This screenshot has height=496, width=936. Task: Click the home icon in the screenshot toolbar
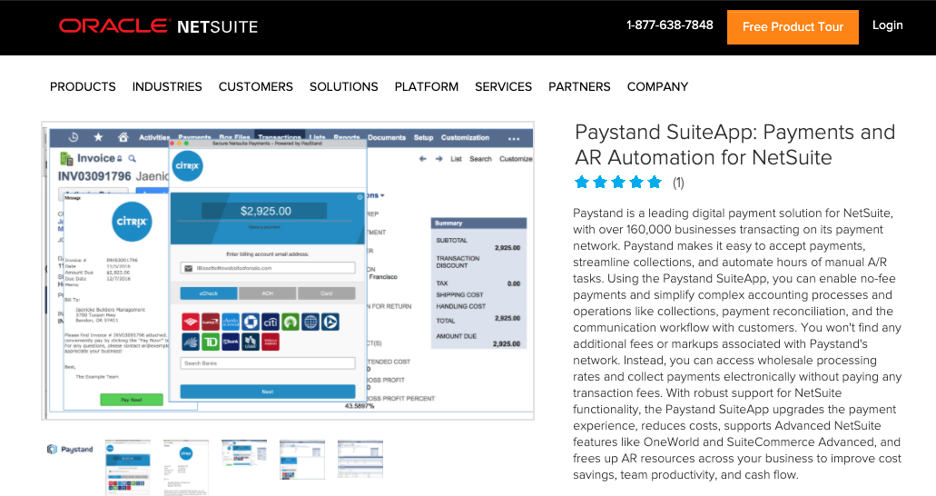(123, 137)
